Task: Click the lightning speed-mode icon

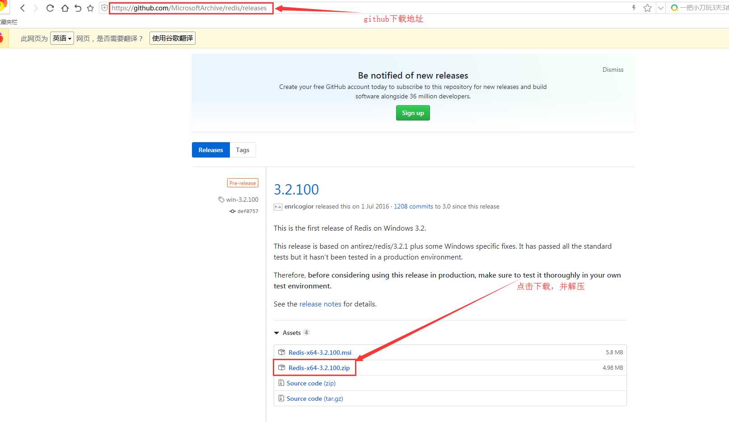Action: [x=634, y=8]
